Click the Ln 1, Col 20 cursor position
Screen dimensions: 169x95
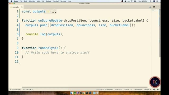pyautogui.click(x=104, y=89)
